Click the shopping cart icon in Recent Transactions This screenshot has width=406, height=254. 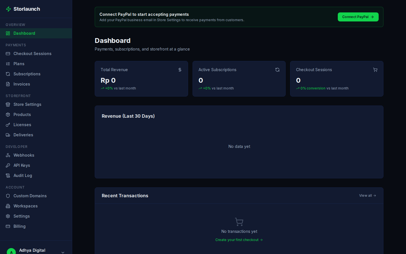(239, 222)
